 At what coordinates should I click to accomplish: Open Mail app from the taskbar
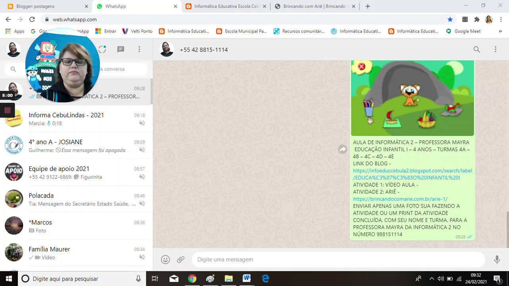(174, 278)
